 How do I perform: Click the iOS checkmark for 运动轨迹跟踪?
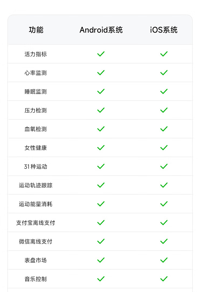[x=164, y=185]
